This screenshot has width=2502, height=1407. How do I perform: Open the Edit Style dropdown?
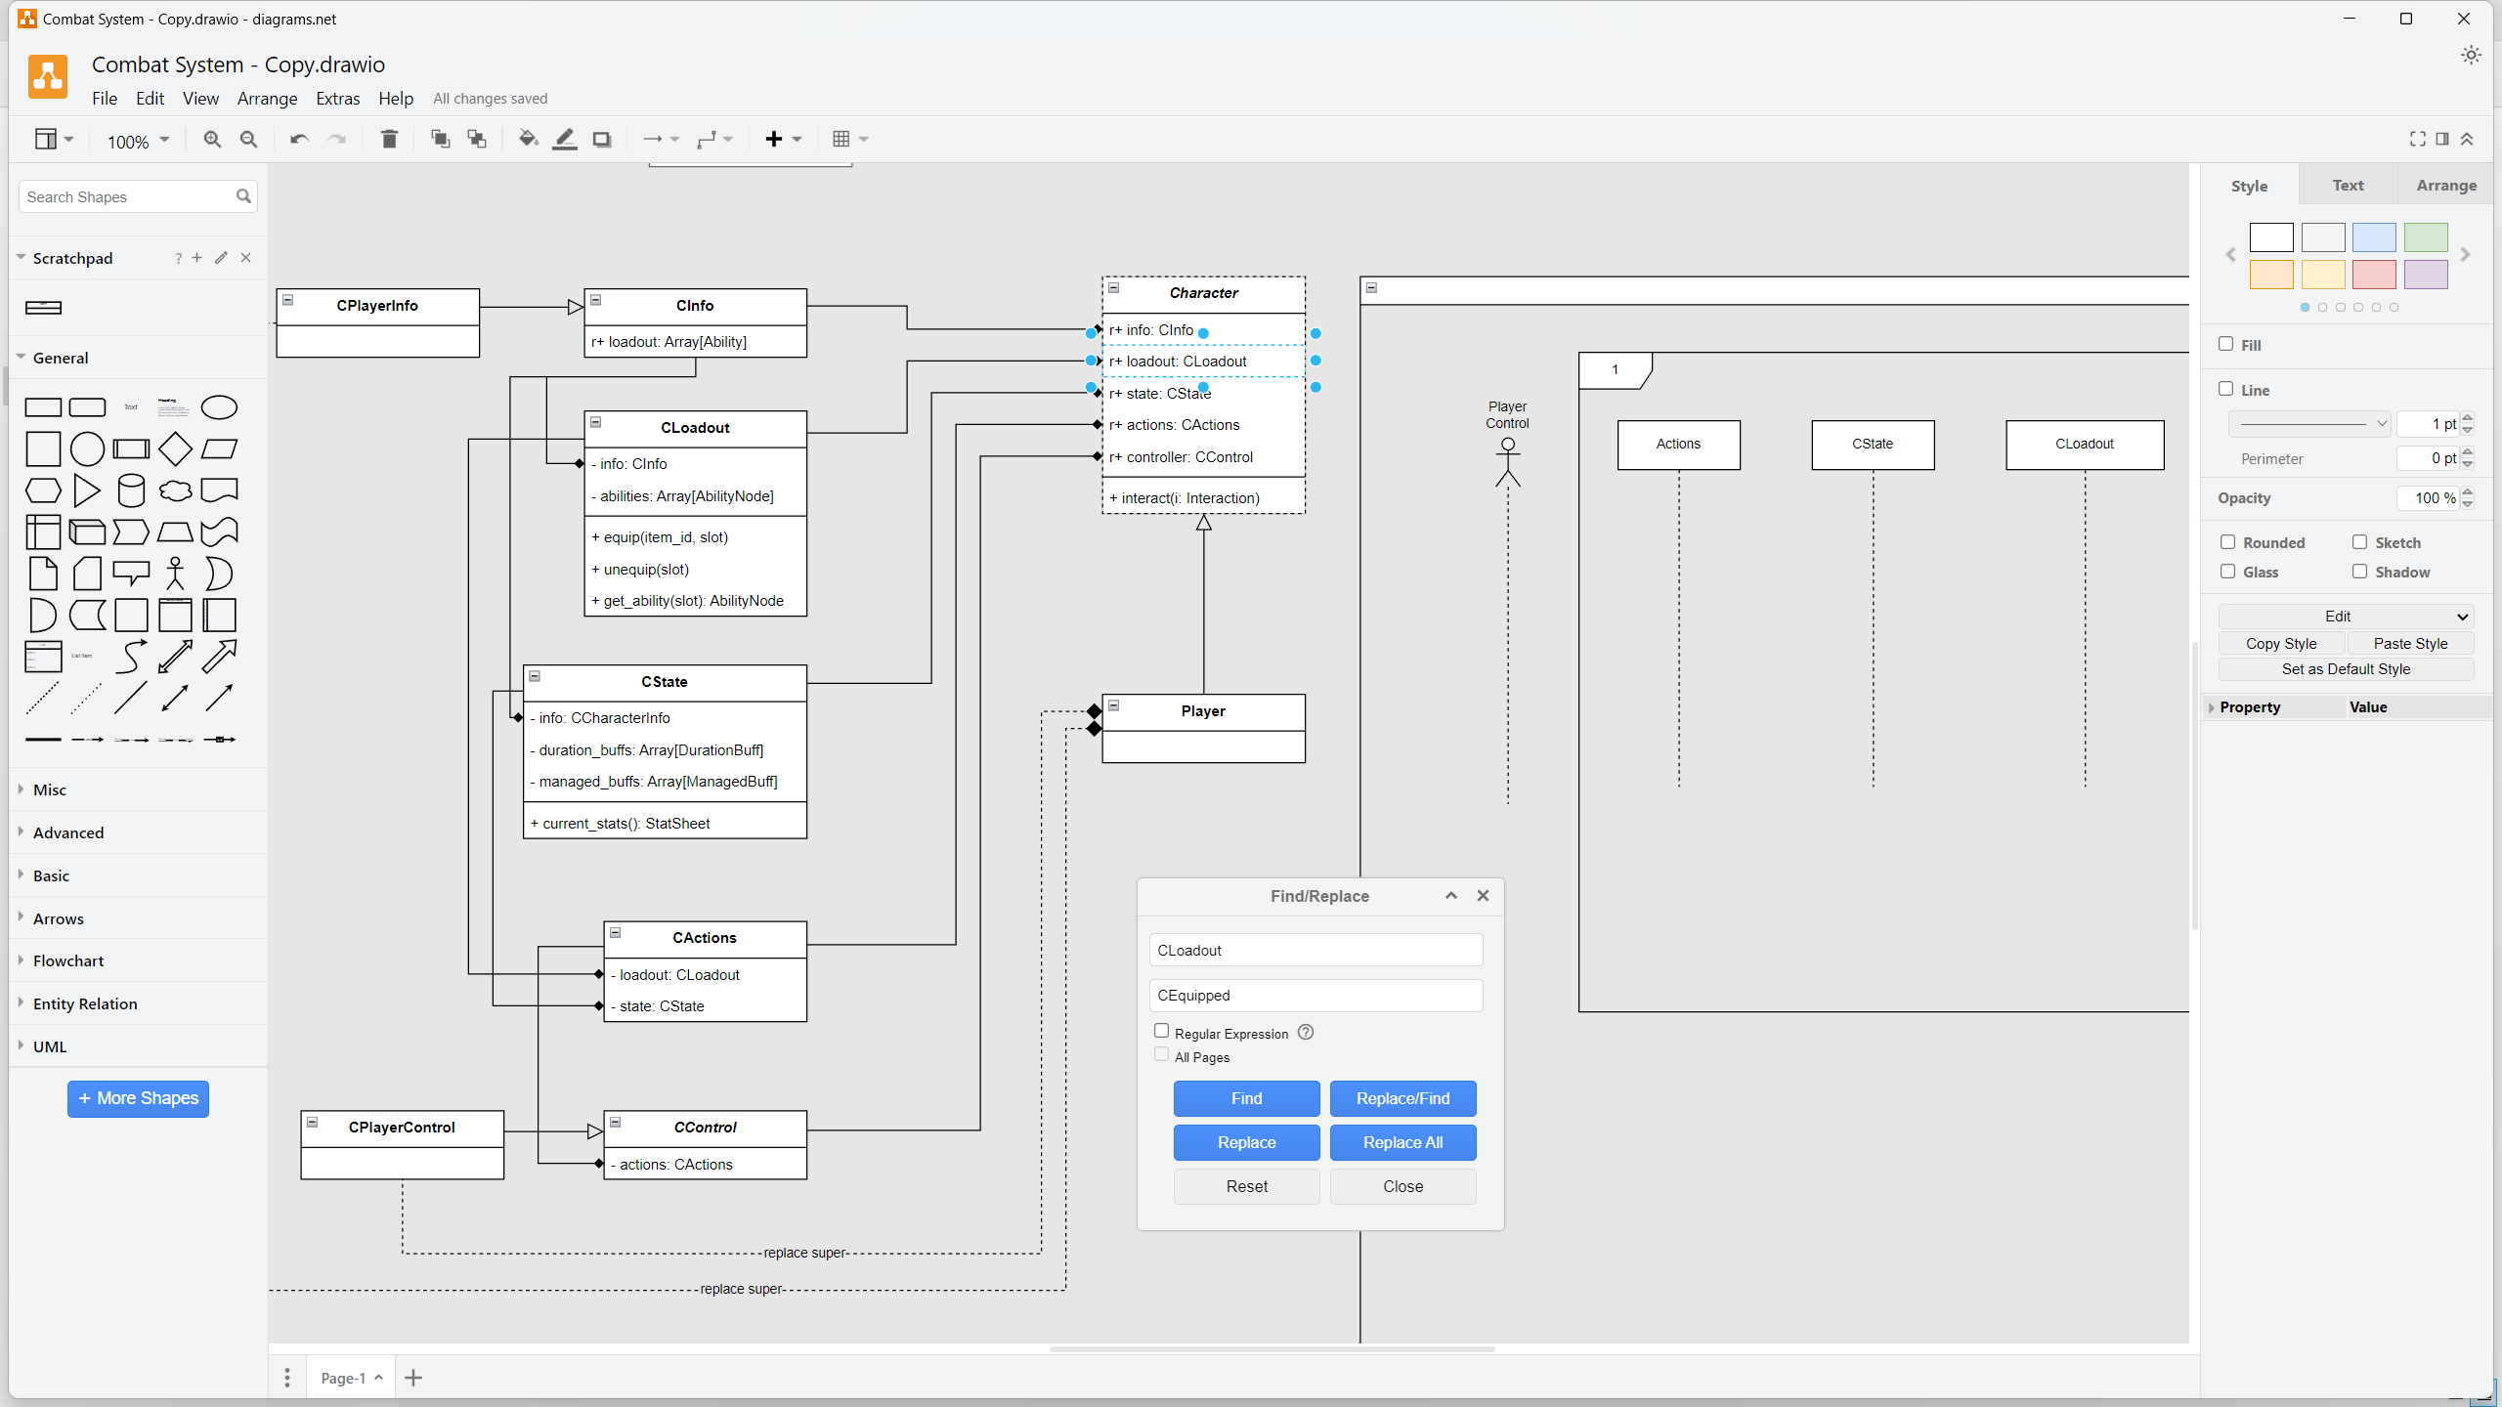click(x=2344, y=616)
